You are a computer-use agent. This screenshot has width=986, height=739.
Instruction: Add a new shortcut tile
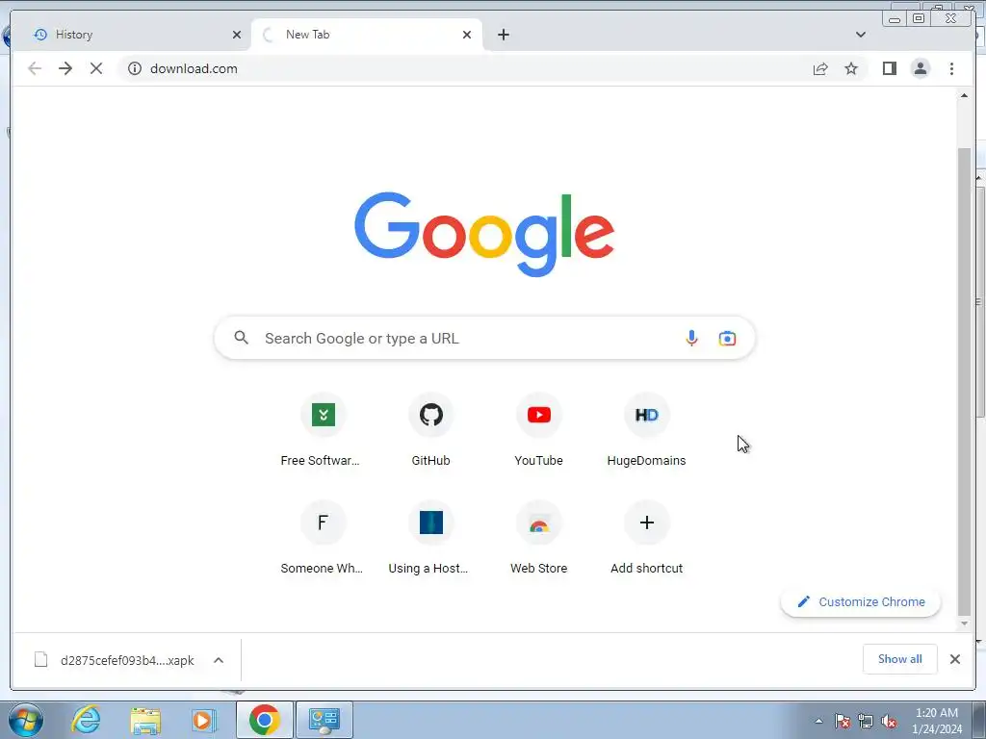[646, 539]
